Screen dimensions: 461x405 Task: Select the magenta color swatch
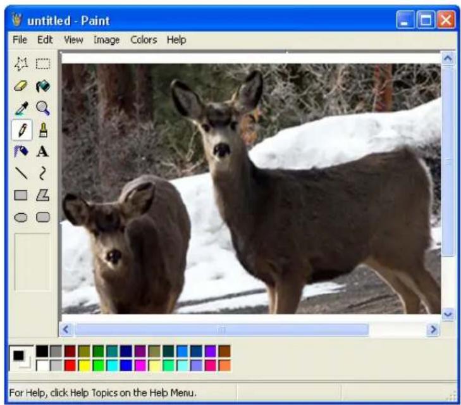point(140,365)
